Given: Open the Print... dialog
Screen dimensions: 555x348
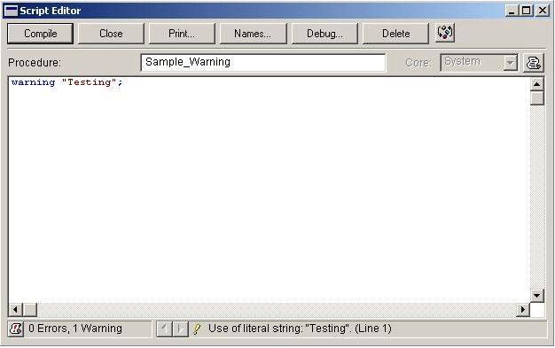Looking at the screenshot, I should click(x=182, y=34).
